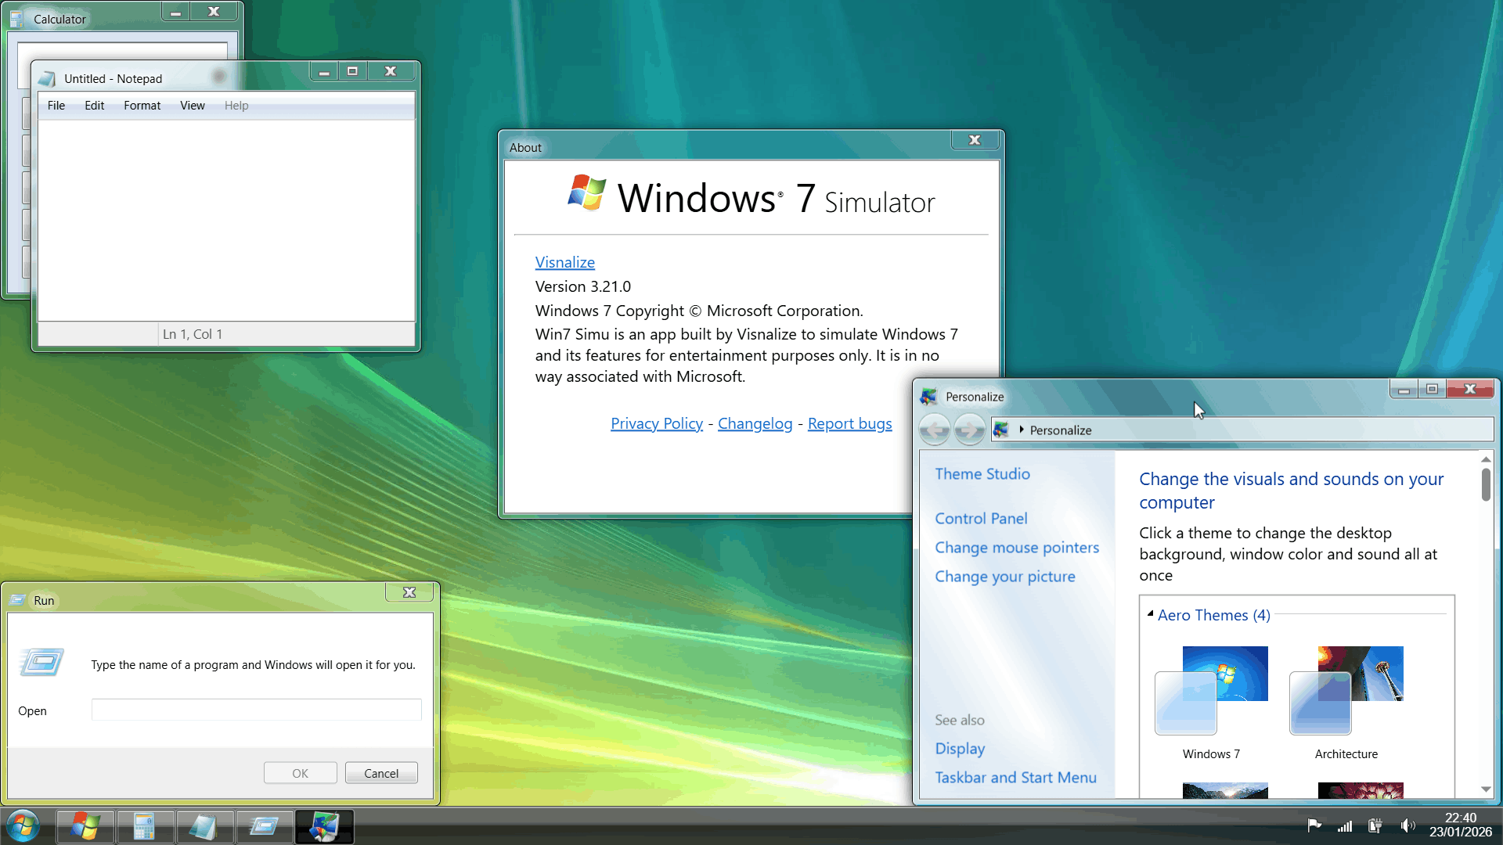
Task: Open the Edit menu in Notepad
Action: click(94, 106)
